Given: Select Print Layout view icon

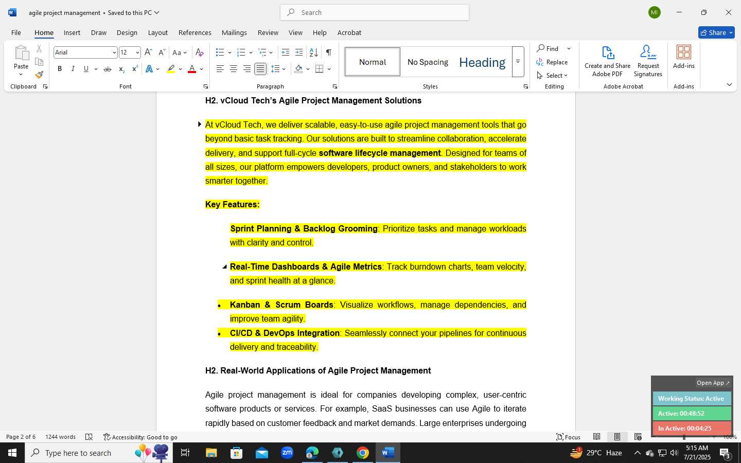Looking at the screenshot, I should [x=617, y=437].
